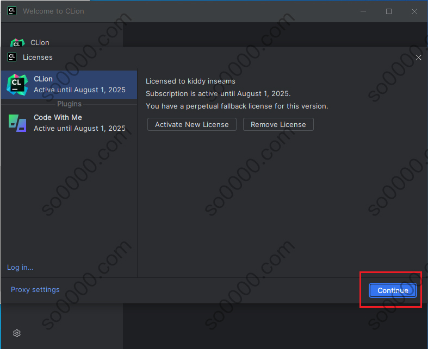Click Remove License button
This screenshot has height=349, width=428.
(278, 124)
